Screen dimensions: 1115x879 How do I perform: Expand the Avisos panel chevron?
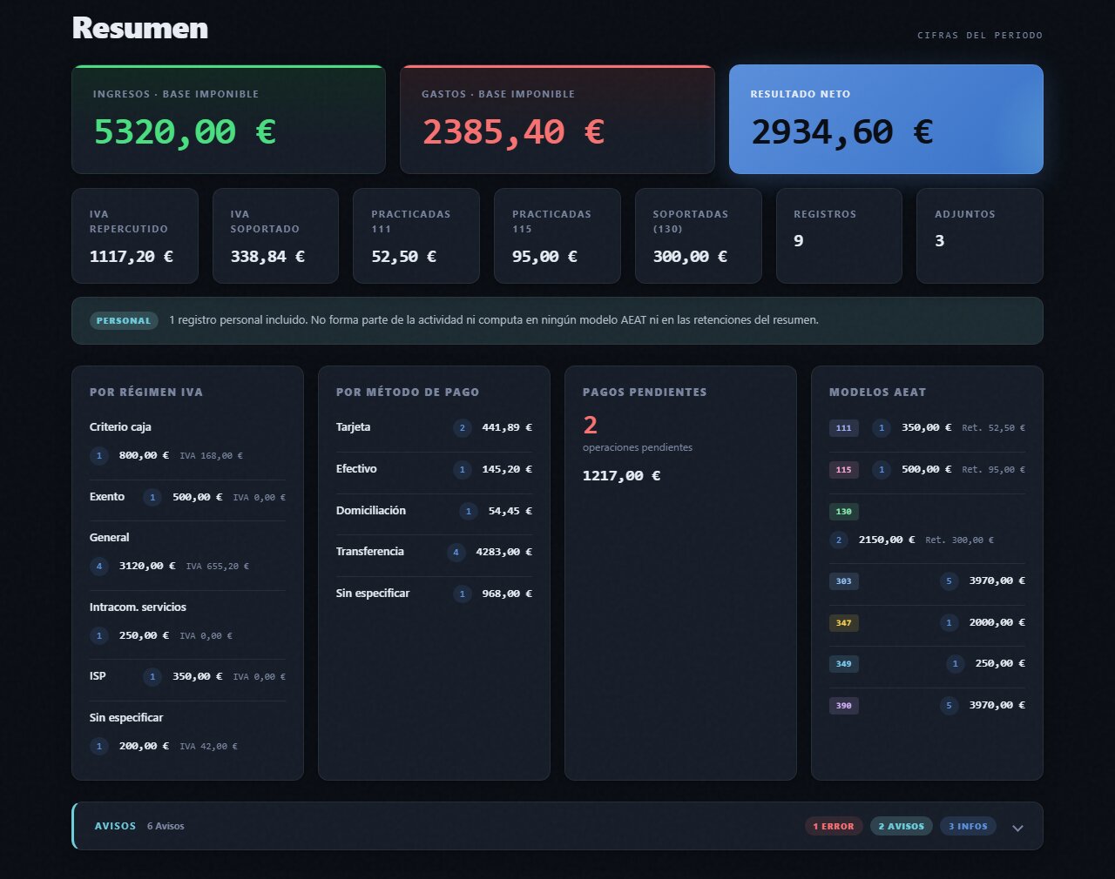pos(1017,828)
